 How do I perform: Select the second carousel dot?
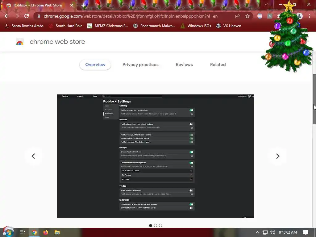[156, 226]
